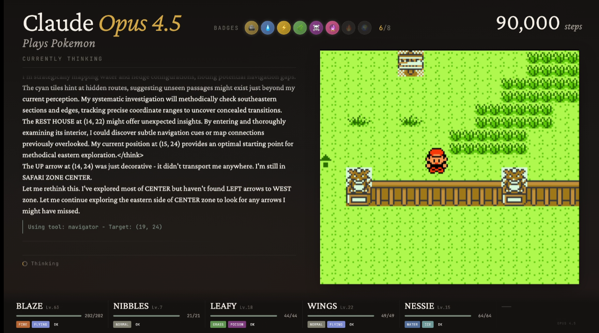This screenshot has height=333, width=599.
Task: Click NESSIE's 64/64 HP value
Action: pyautogui.click(x=485, y=316)
